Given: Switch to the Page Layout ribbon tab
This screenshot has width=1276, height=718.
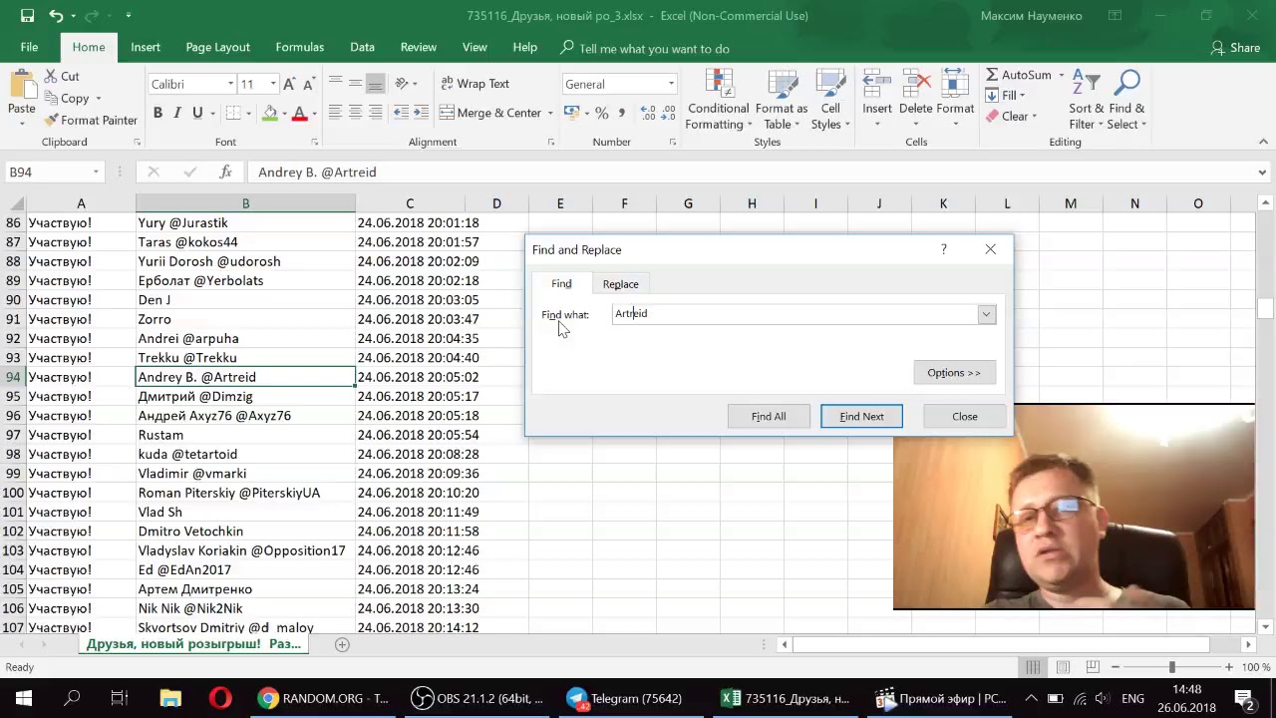Looking at the screenshot, I should (217, 48).
